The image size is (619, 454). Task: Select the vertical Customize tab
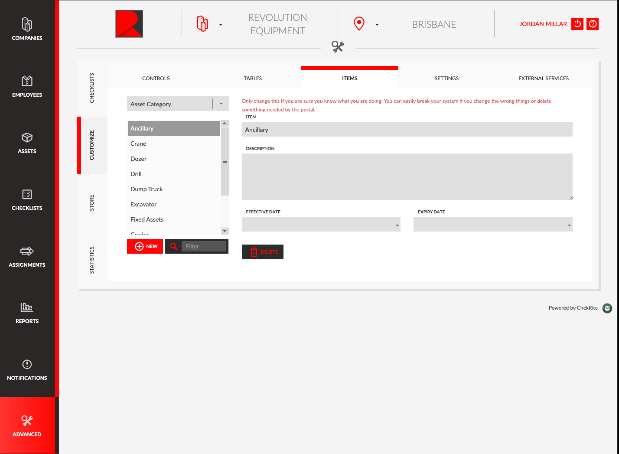pos(92,145)
